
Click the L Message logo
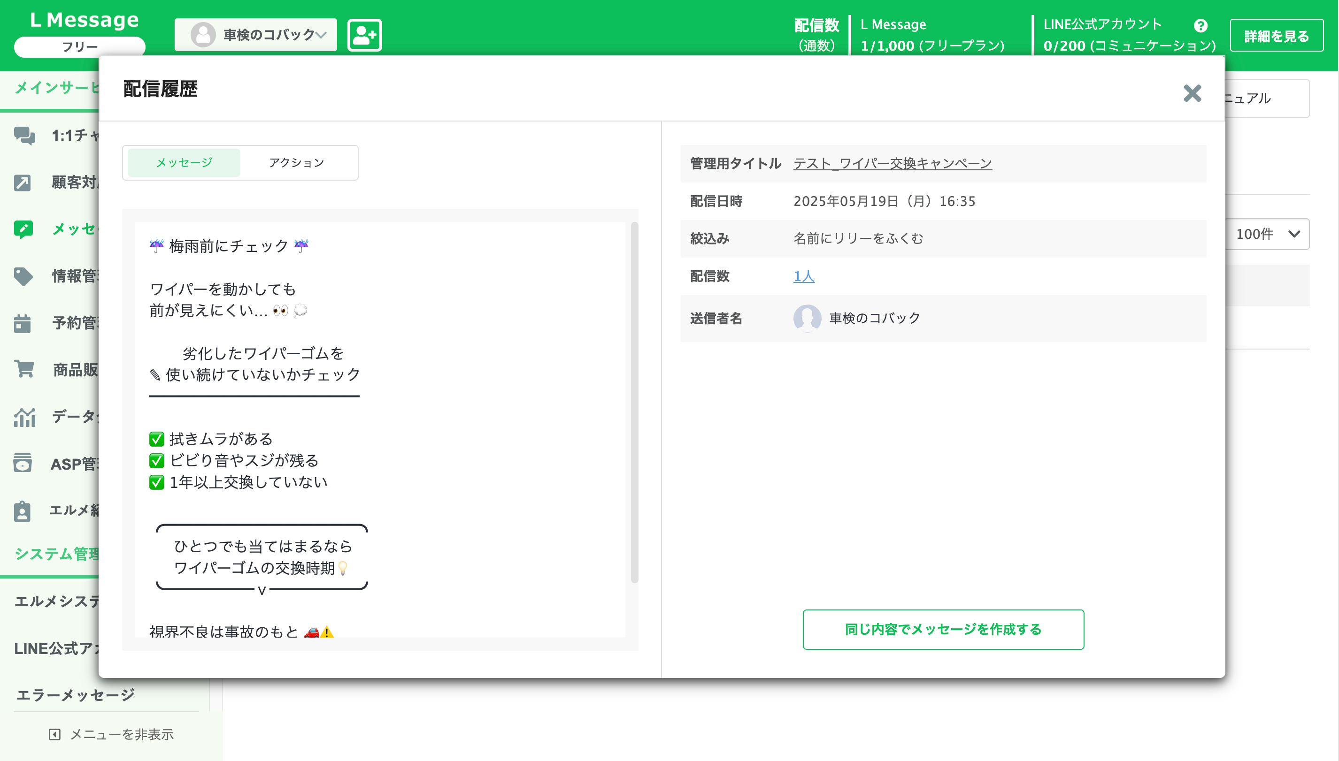pos(84,20)
